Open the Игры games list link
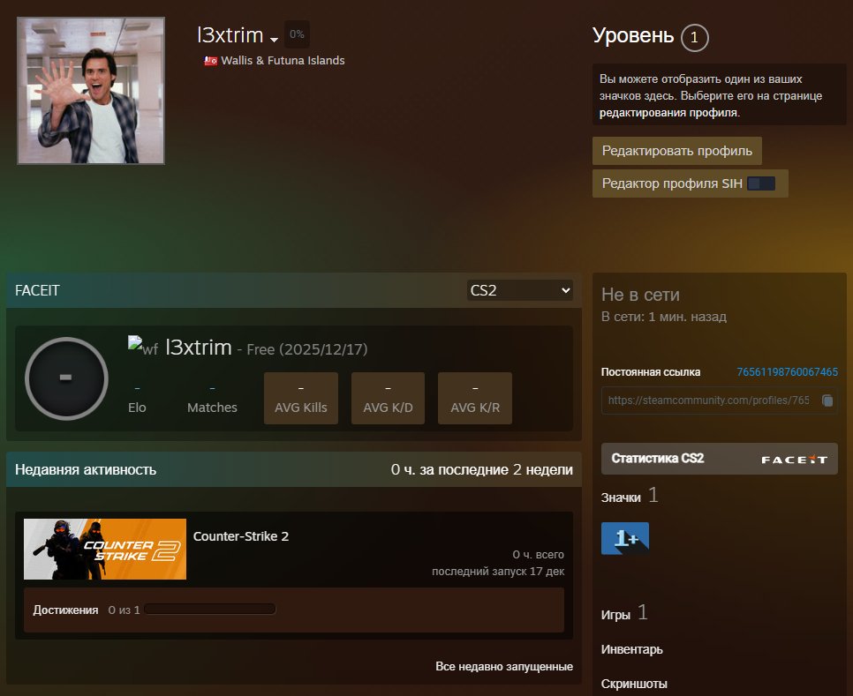Viewport: 853px width, 696px height. coord(615,615)
